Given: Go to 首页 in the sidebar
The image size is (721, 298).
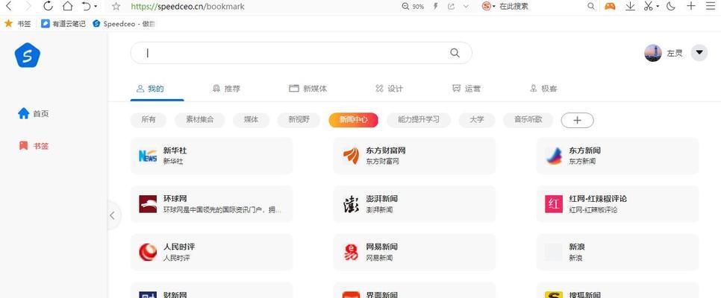Looking at the screenshot, I should click(x=33, y=113).
